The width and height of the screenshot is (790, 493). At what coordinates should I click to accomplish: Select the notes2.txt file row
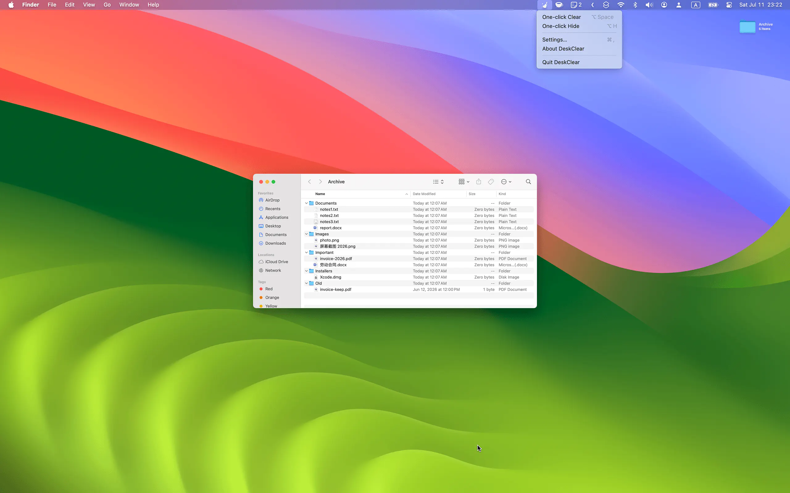[419, 215]
